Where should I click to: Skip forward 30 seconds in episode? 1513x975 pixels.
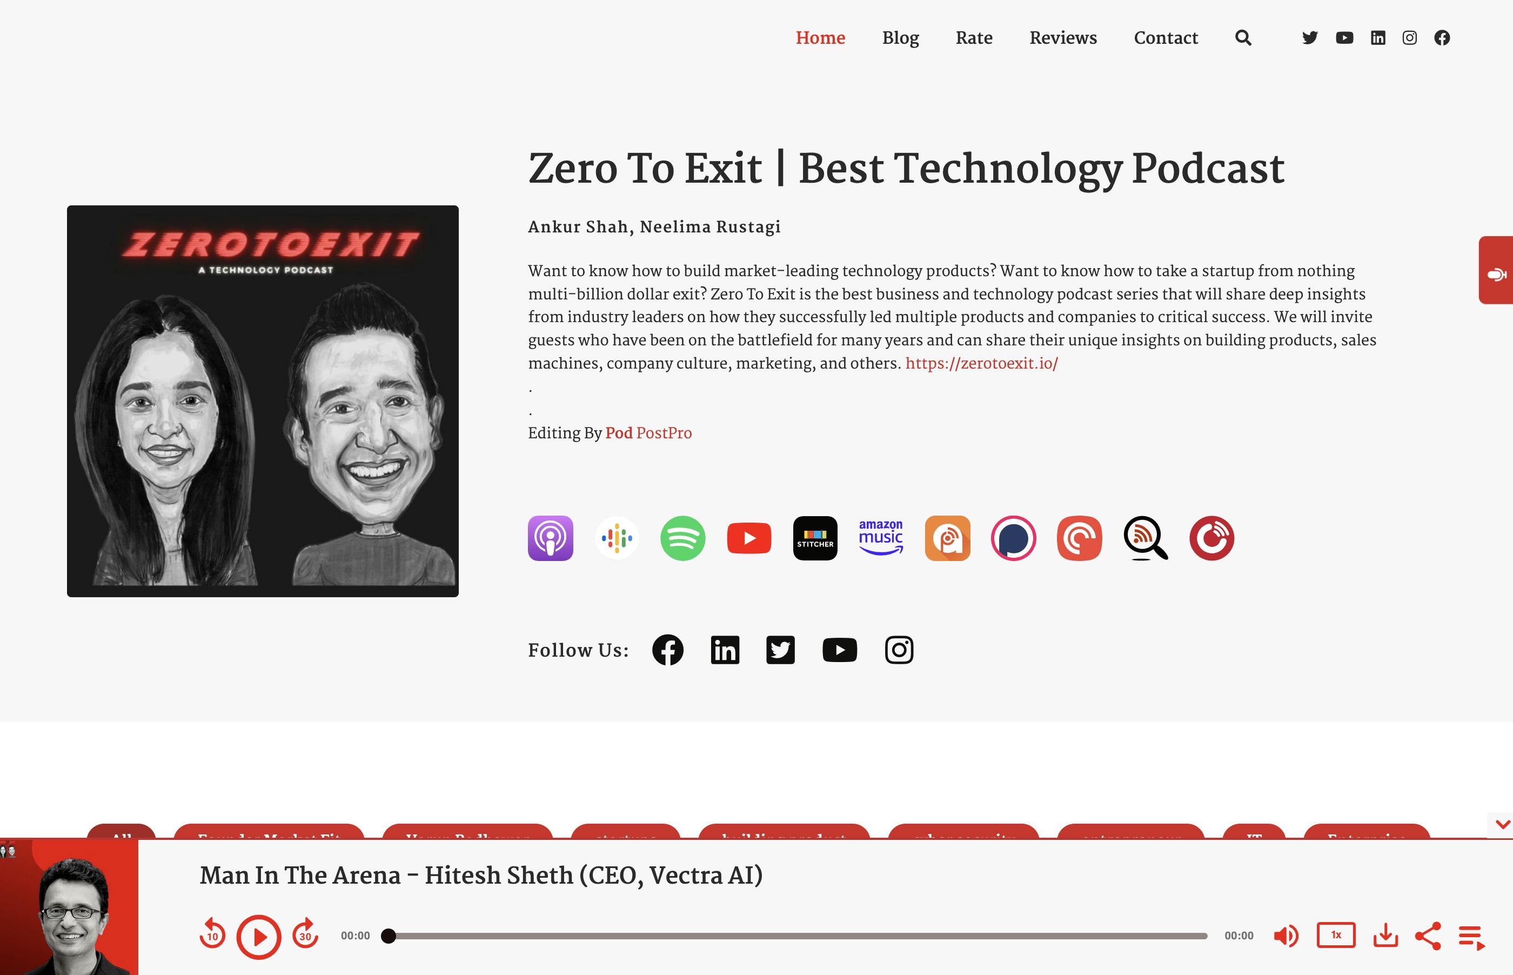coord(306,937)
